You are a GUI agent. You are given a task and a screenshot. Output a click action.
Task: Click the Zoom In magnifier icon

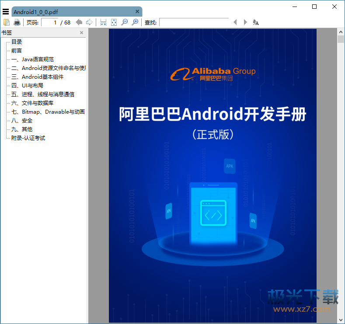coord(135,22)
